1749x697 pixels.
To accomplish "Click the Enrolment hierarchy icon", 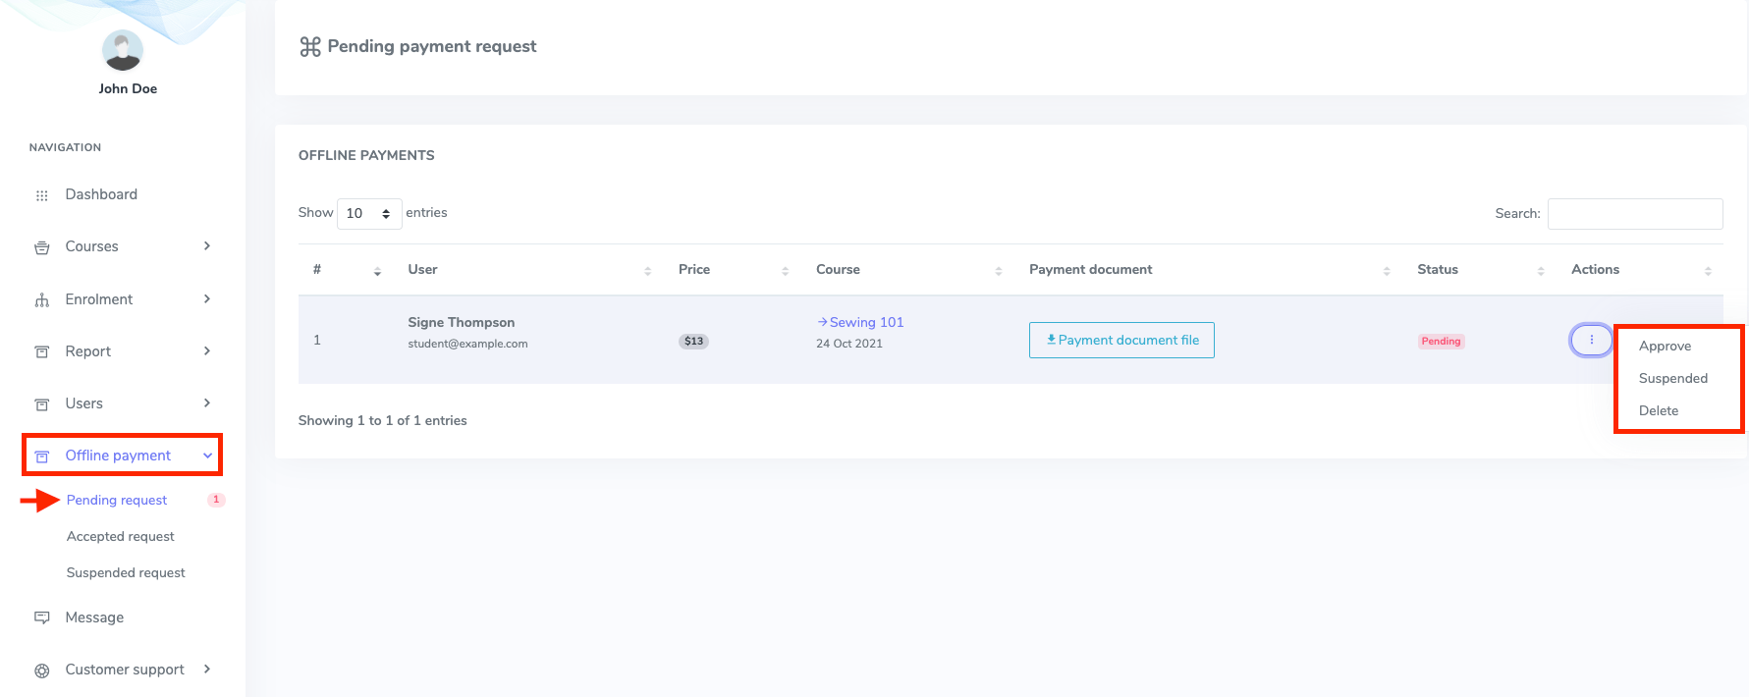I will coord(41,300).
